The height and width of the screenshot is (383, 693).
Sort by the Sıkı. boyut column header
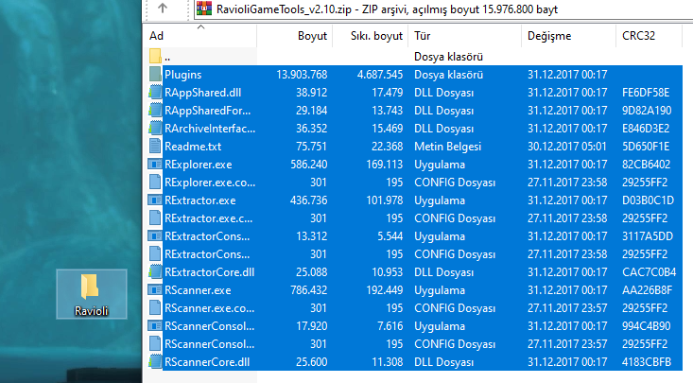(x=370, y=36)
